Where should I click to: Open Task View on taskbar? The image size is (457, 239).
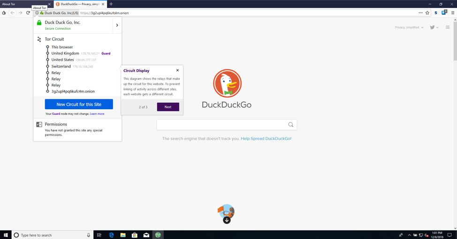pos(99,235)
